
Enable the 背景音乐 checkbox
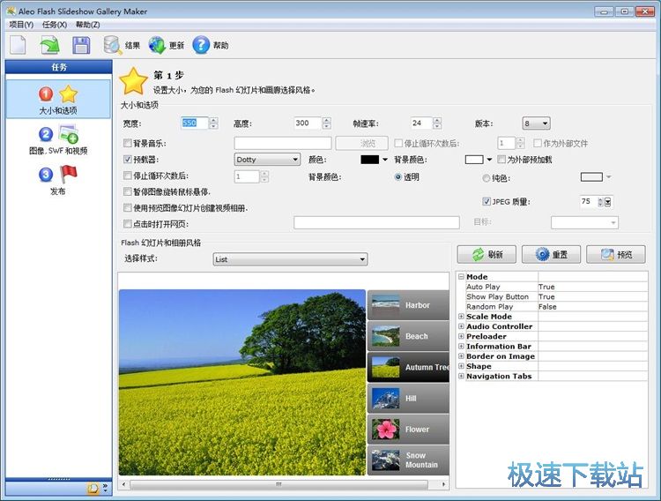tap(129, 143)
